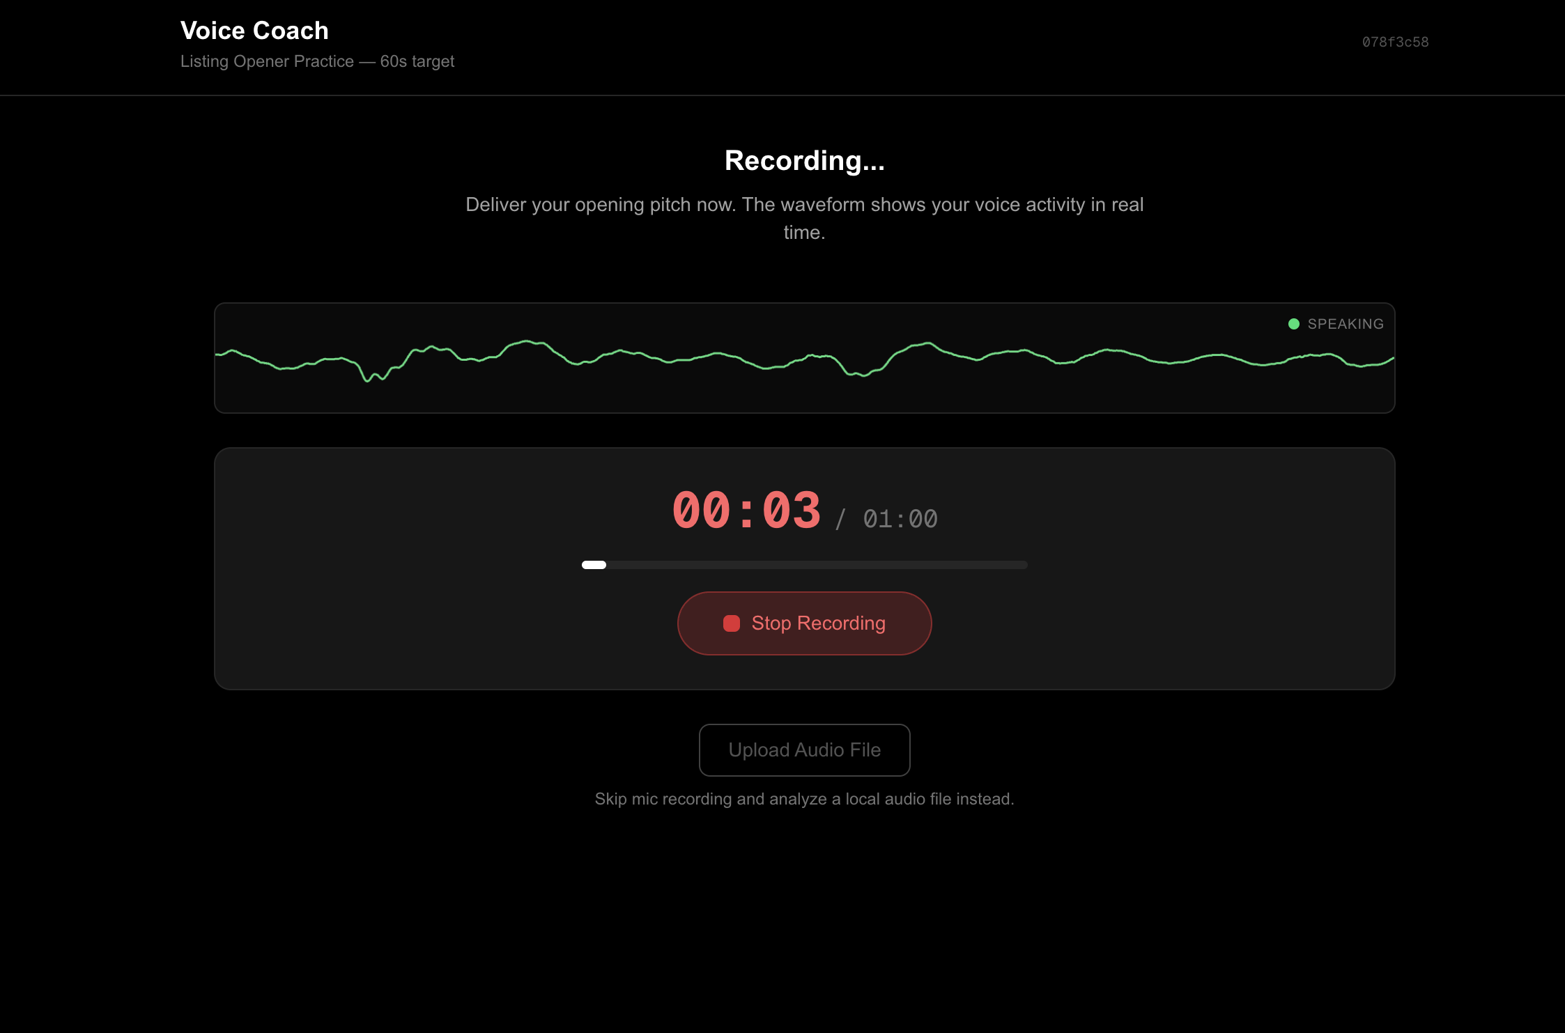Viewport: 1565px width, 1033px height.
Task: Click the green speaking status dot
Action: click(x=1293, y=324)
